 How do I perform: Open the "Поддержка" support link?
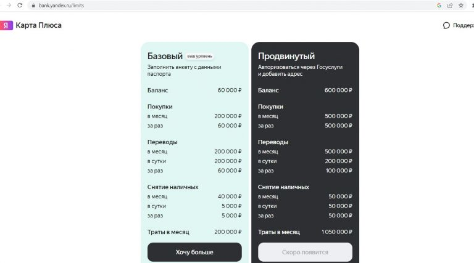[x=463, y=25]
